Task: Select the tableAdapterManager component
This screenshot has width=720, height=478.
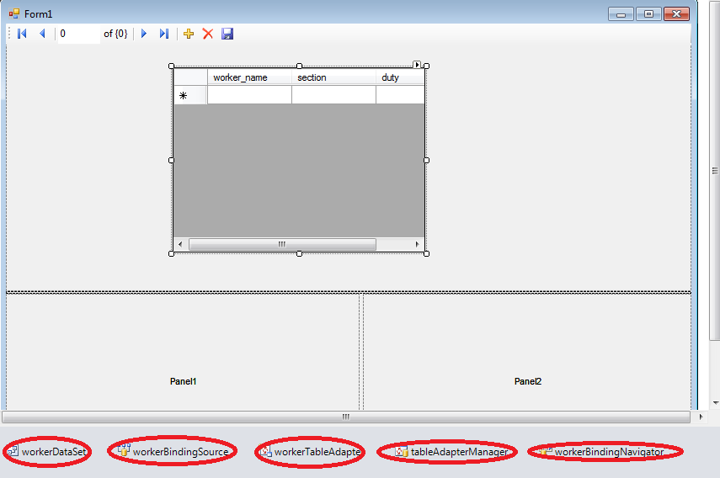Action: tap(452, 452)
